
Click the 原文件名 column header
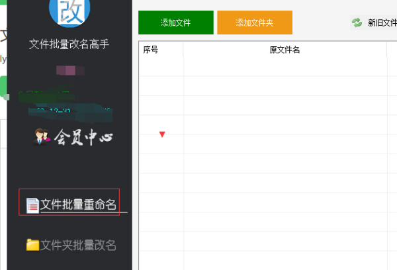click(285, 50)
